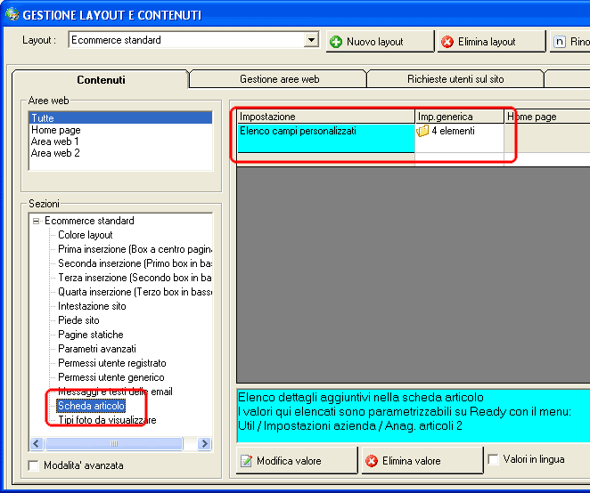Screen dimensions: 590x493
Task: Select Piede sito in the tree
Action: click(78, 320)
